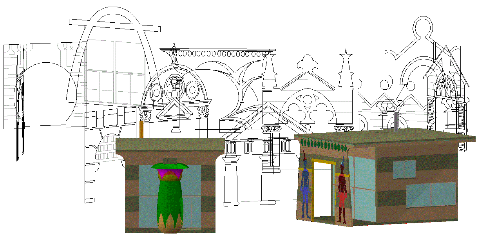Select the circular finial atop the right arch
Screen dimensions: 478x239
point(424,26)
